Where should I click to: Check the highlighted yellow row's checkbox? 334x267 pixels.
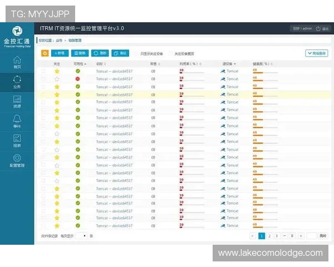44,95
